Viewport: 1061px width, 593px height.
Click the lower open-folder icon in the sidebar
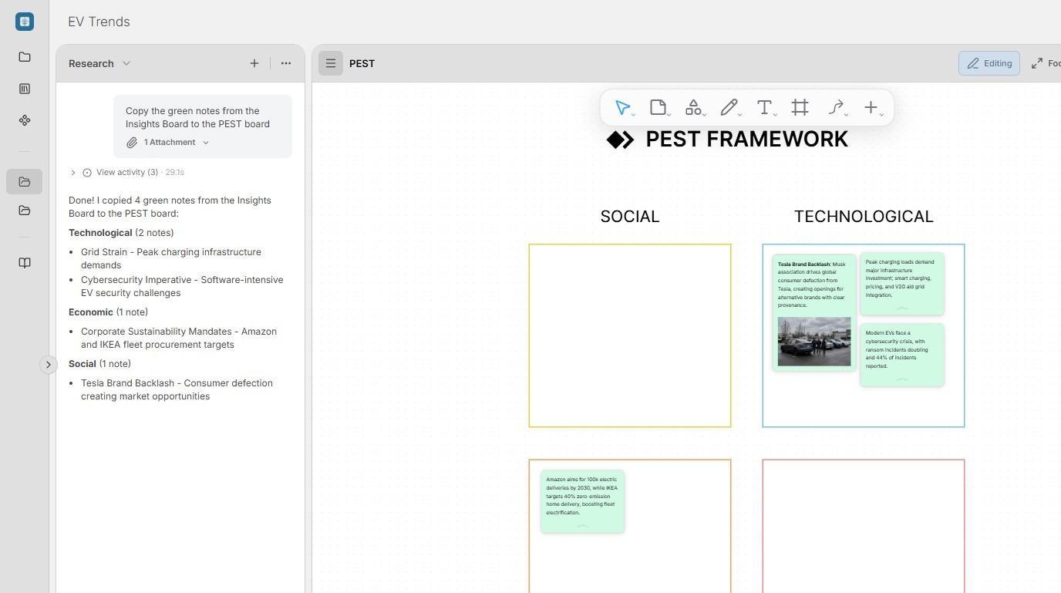tap(25, 211)
